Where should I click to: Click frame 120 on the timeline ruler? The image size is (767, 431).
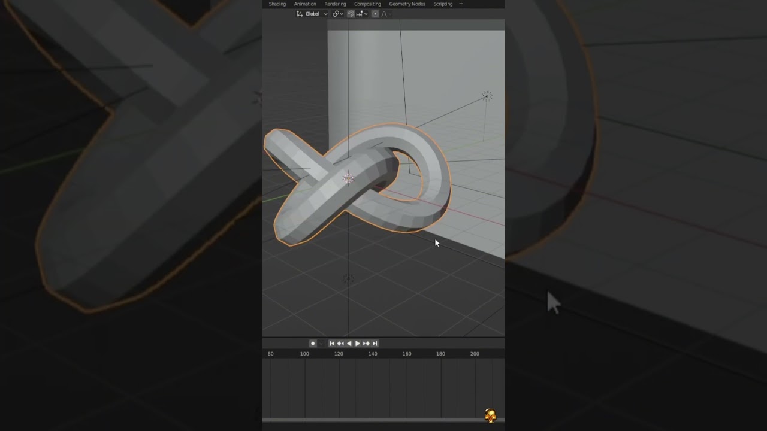(x=339, y=354)
